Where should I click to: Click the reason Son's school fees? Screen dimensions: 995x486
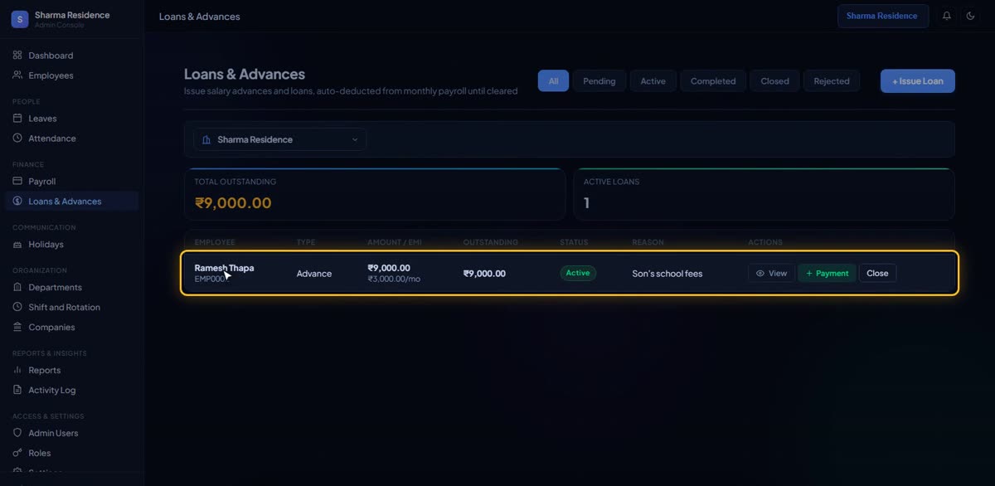point(667,274)
